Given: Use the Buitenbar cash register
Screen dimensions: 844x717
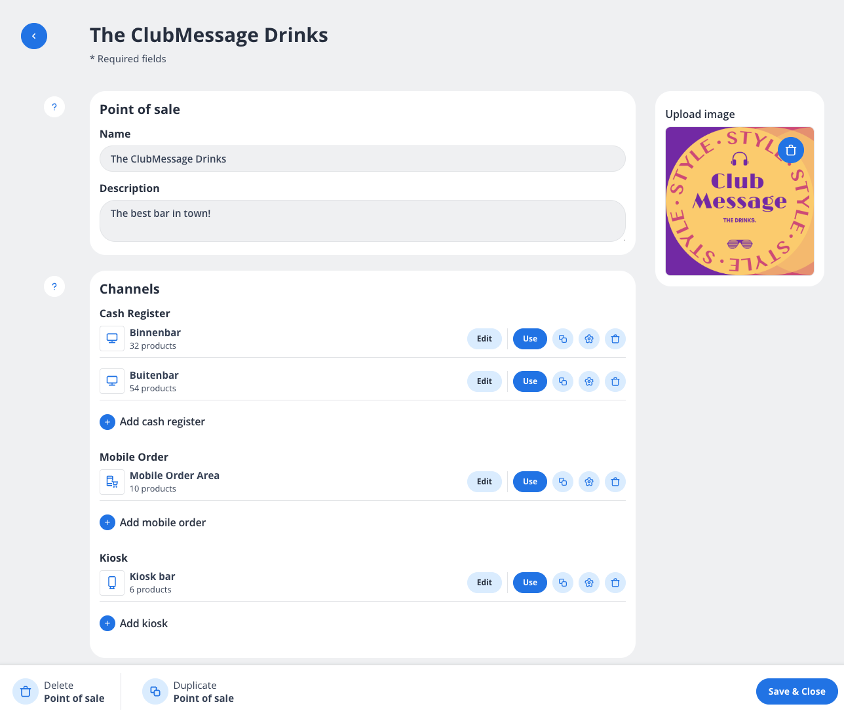Looking at the screenshot, I should [529, 381].
